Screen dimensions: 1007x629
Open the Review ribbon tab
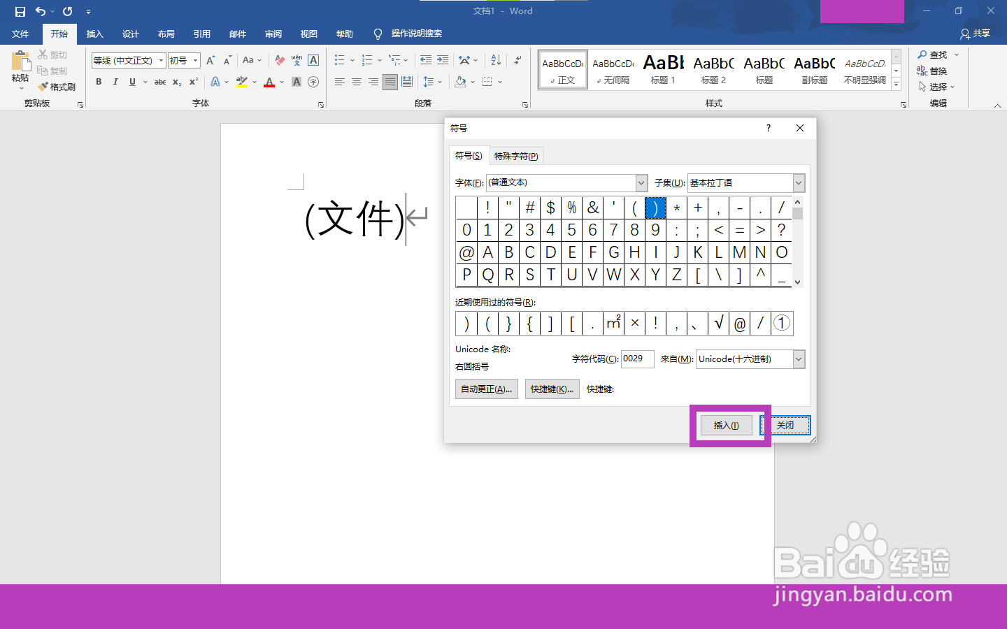point(273,34)
